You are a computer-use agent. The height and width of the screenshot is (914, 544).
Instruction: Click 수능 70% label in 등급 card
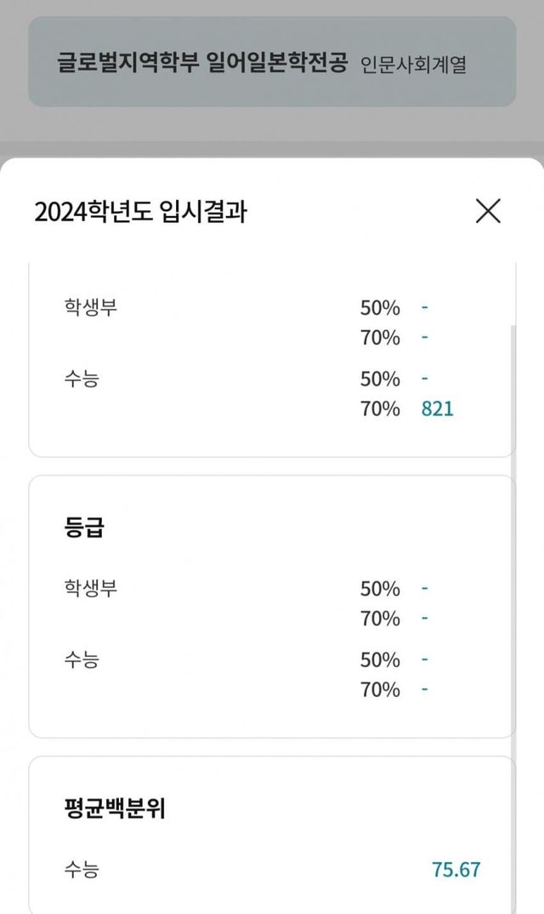pyautogui.click(x=380, y=689)
